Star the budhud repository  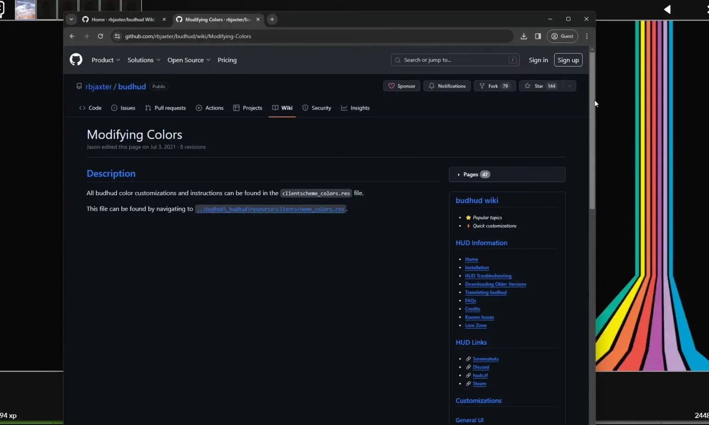click(x=541, y=86)
